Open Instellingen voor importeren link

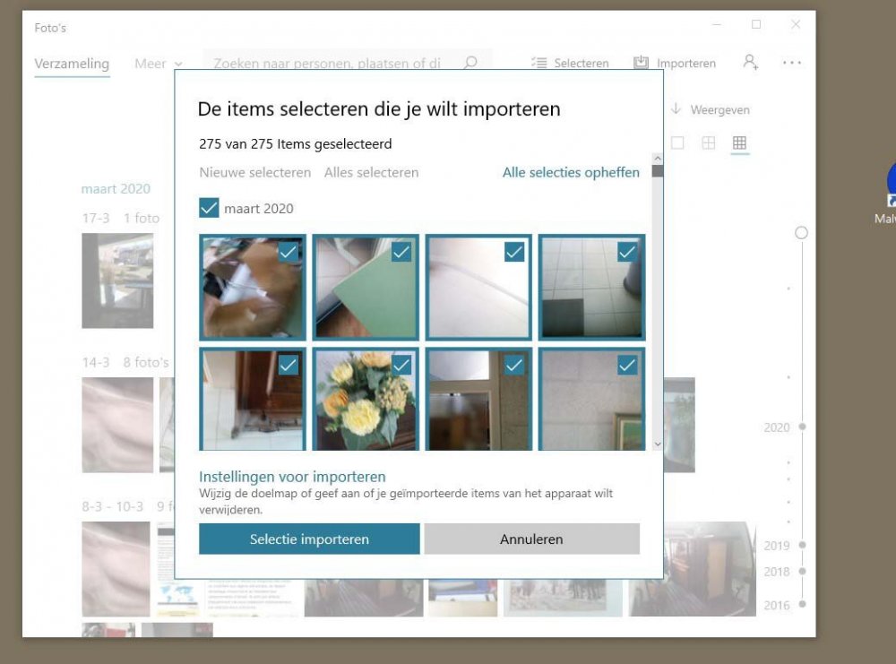click(292, 477)
